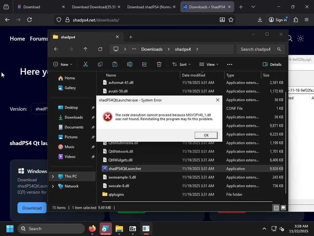
Task: Open a new browser tab
Action: click(241, 7)
